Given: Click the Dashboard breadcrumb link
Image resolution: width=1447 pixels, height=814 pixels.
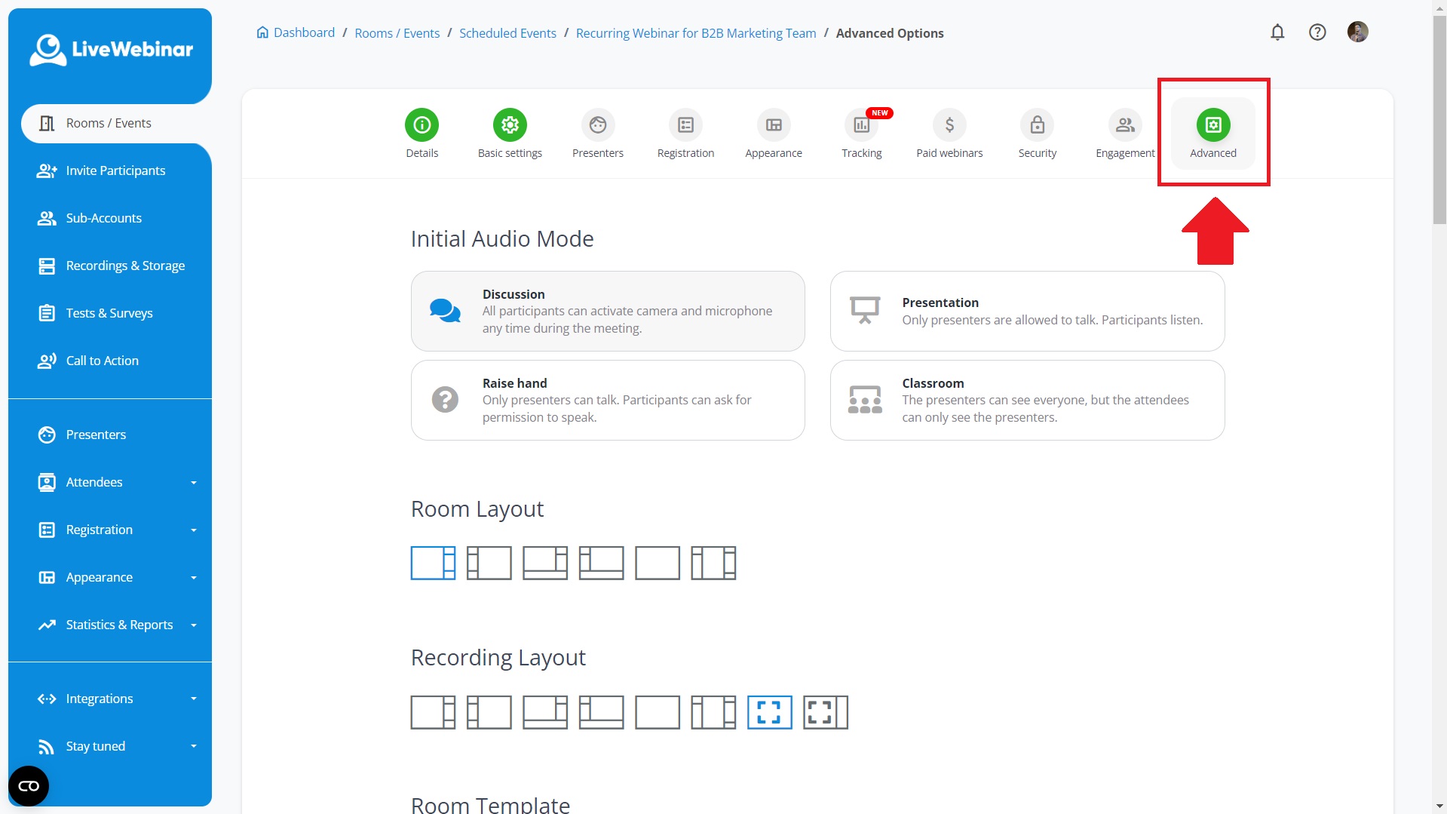Looking at the screenshot, I should [x=303, y=33].
